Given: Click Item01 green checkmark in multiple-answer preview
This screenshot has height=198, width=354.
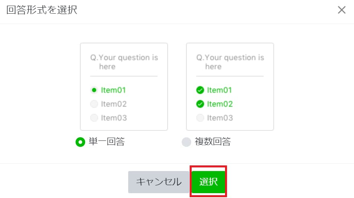Looking at the screenshot, I should coord(200,90).
